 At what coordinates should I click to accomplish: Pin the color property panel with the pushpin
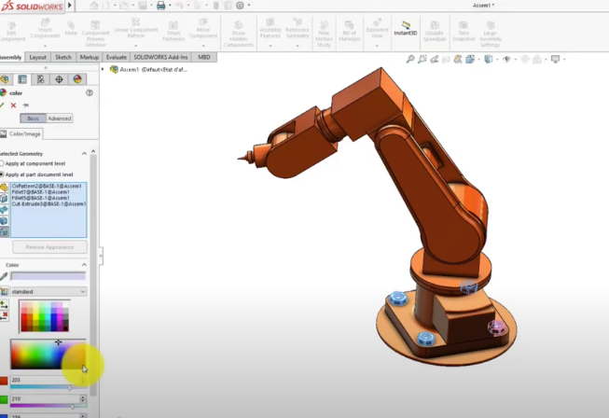point(25,105)
